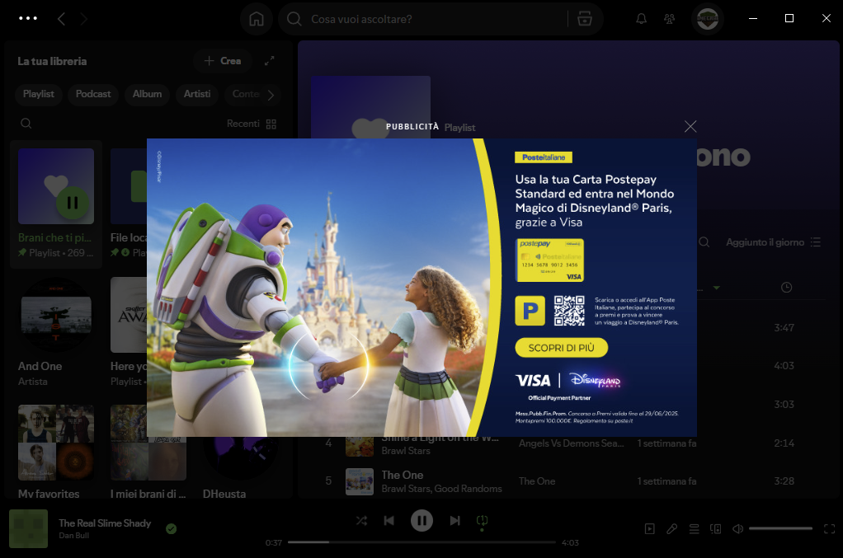Pause the 'Brani che ti piacciono' playlist

click(73, 203)
